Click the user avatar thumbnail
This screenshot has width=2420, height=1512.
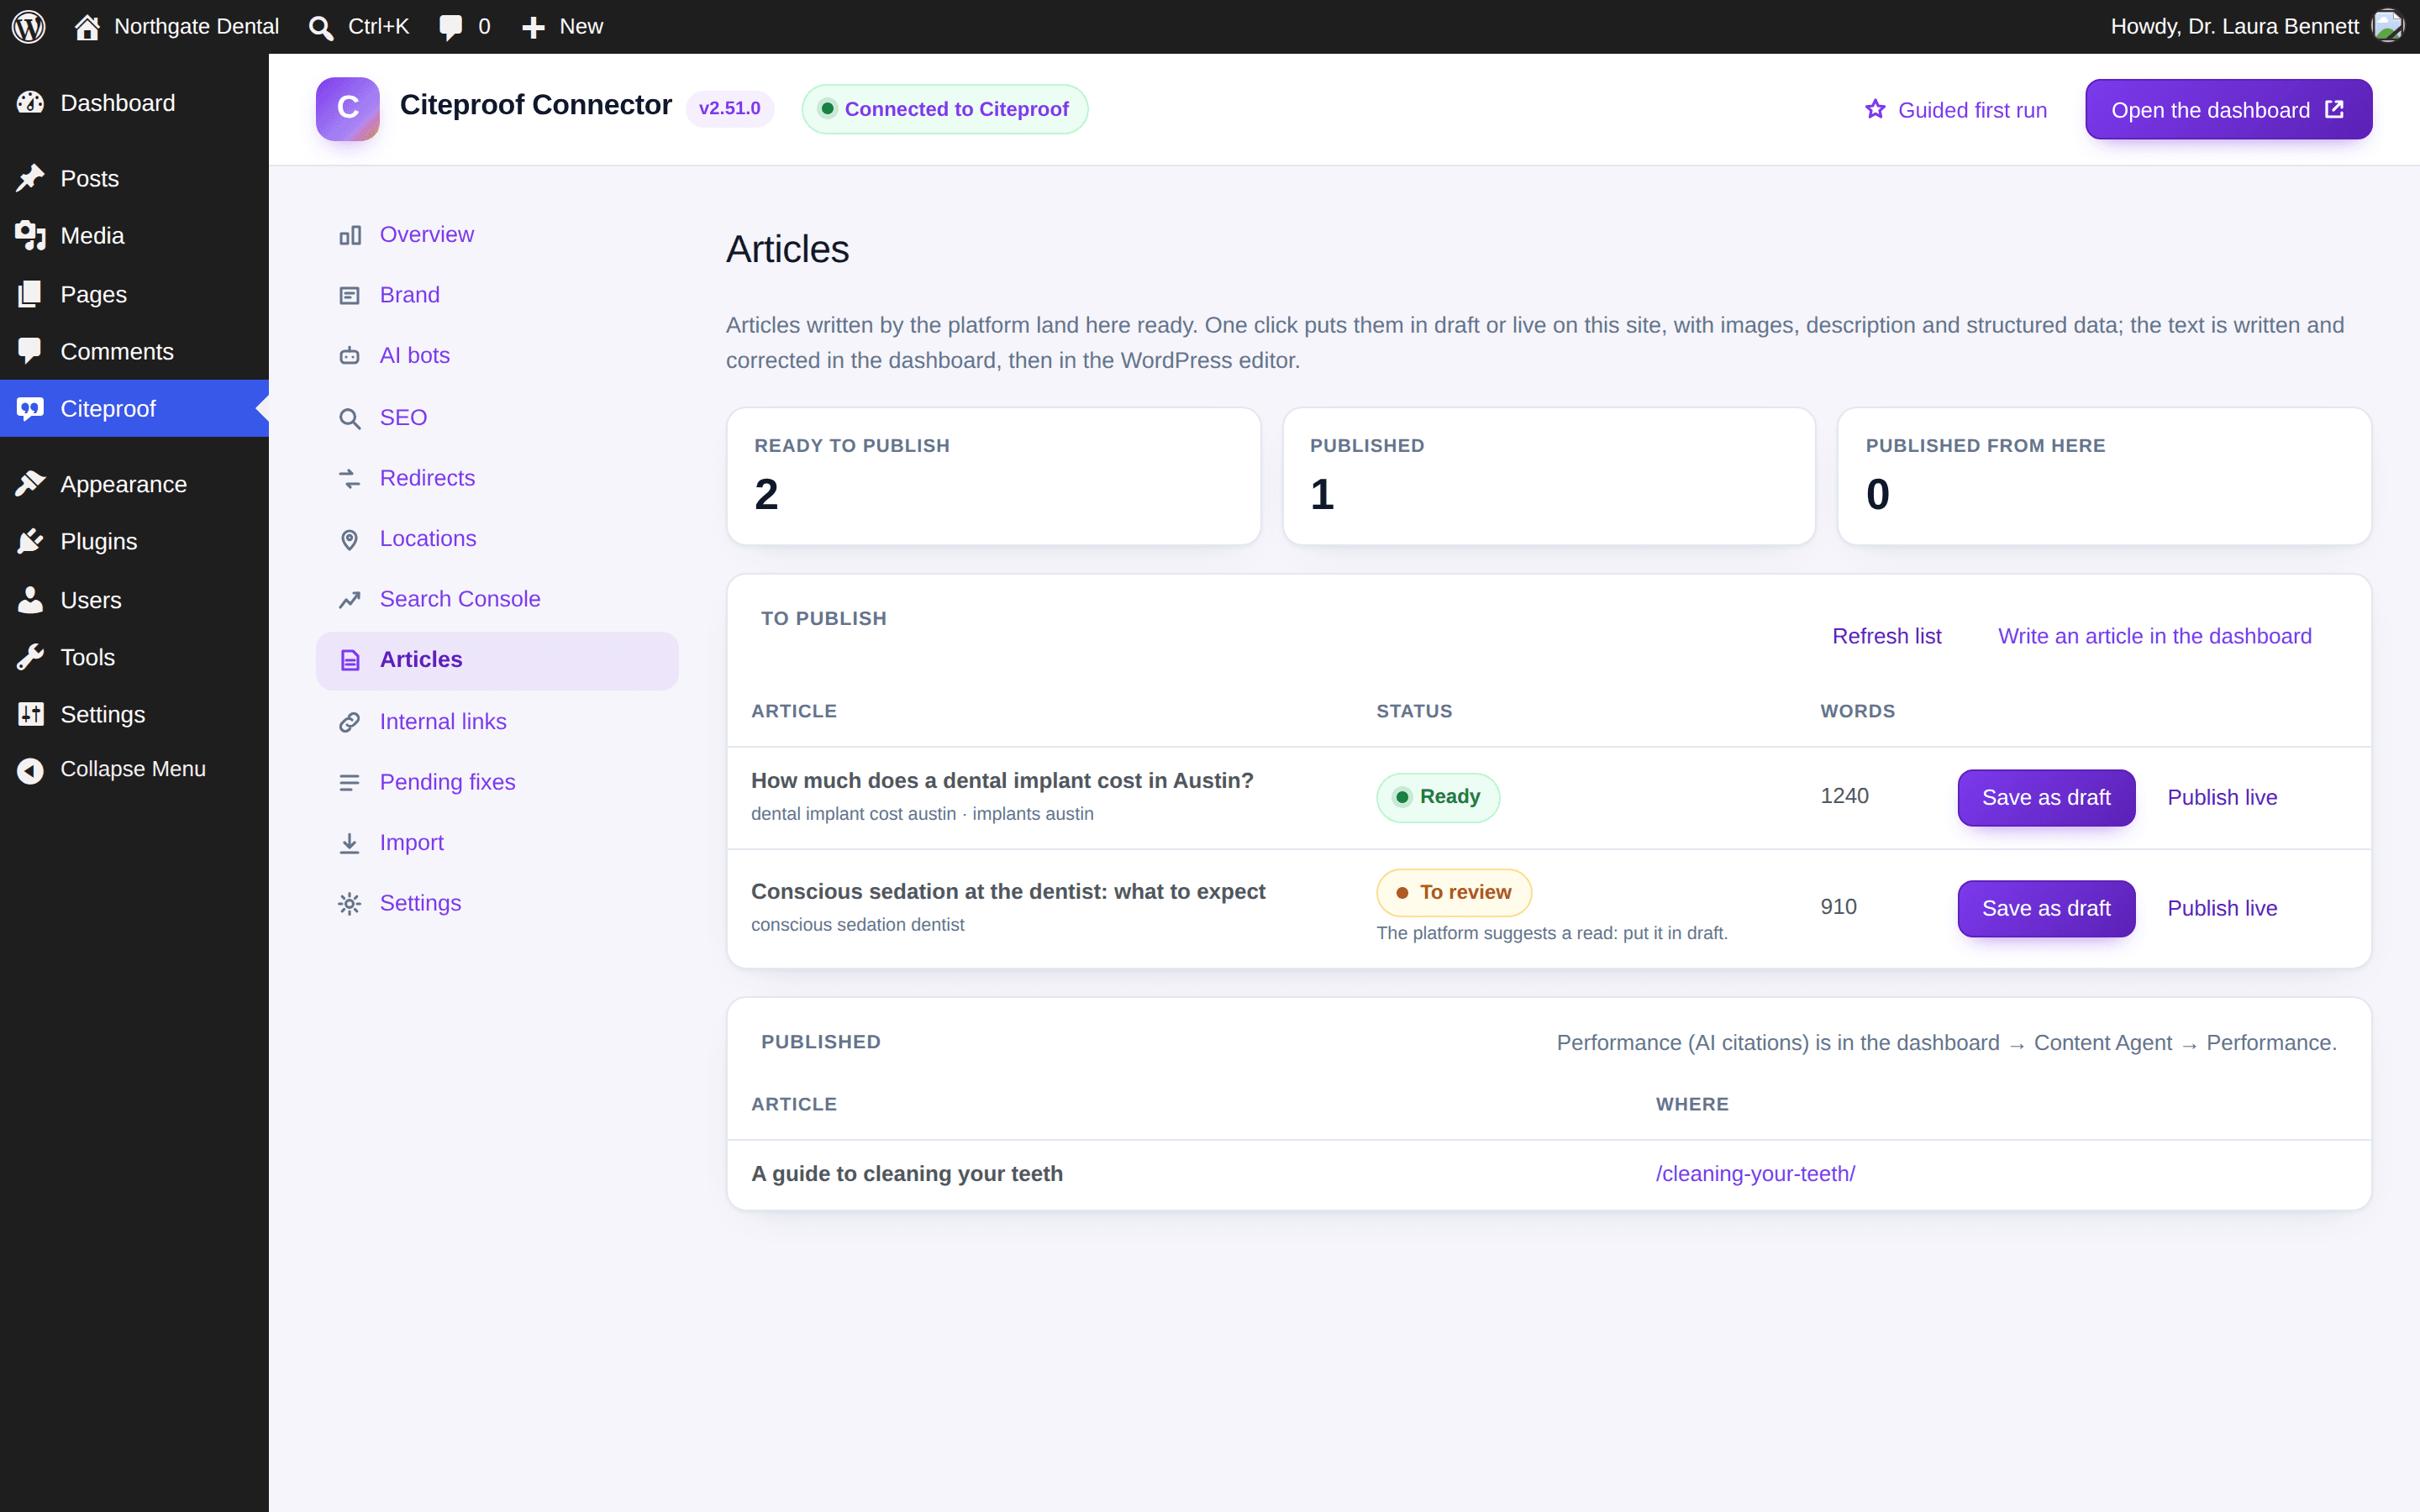coord(2388,26)
